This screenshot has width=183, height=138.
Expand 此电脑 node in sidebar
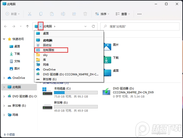(4, 87)
